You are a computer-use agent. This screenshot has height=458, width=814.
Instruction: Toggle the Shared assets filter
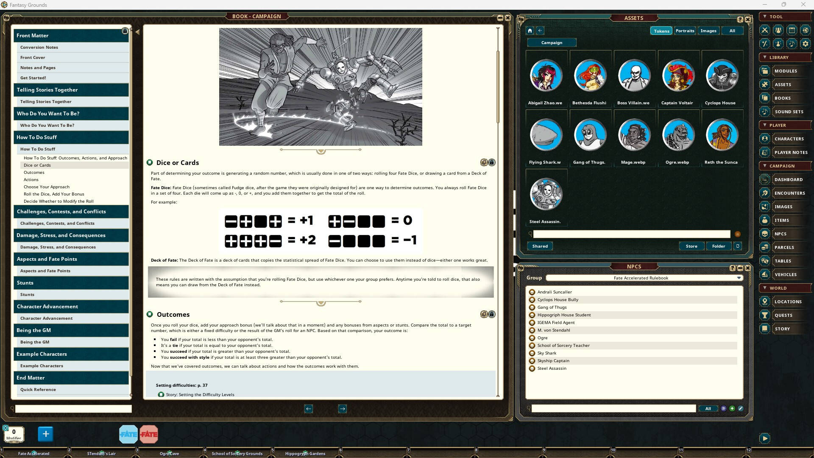(540, 246)
